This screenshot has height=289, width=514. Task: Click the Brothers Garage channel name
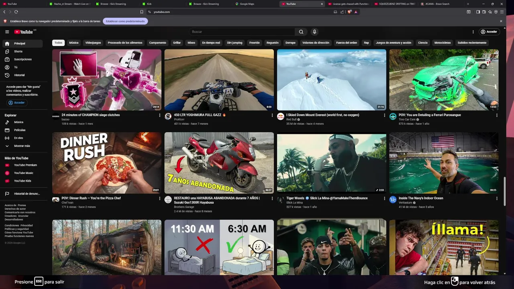[184, 207]
